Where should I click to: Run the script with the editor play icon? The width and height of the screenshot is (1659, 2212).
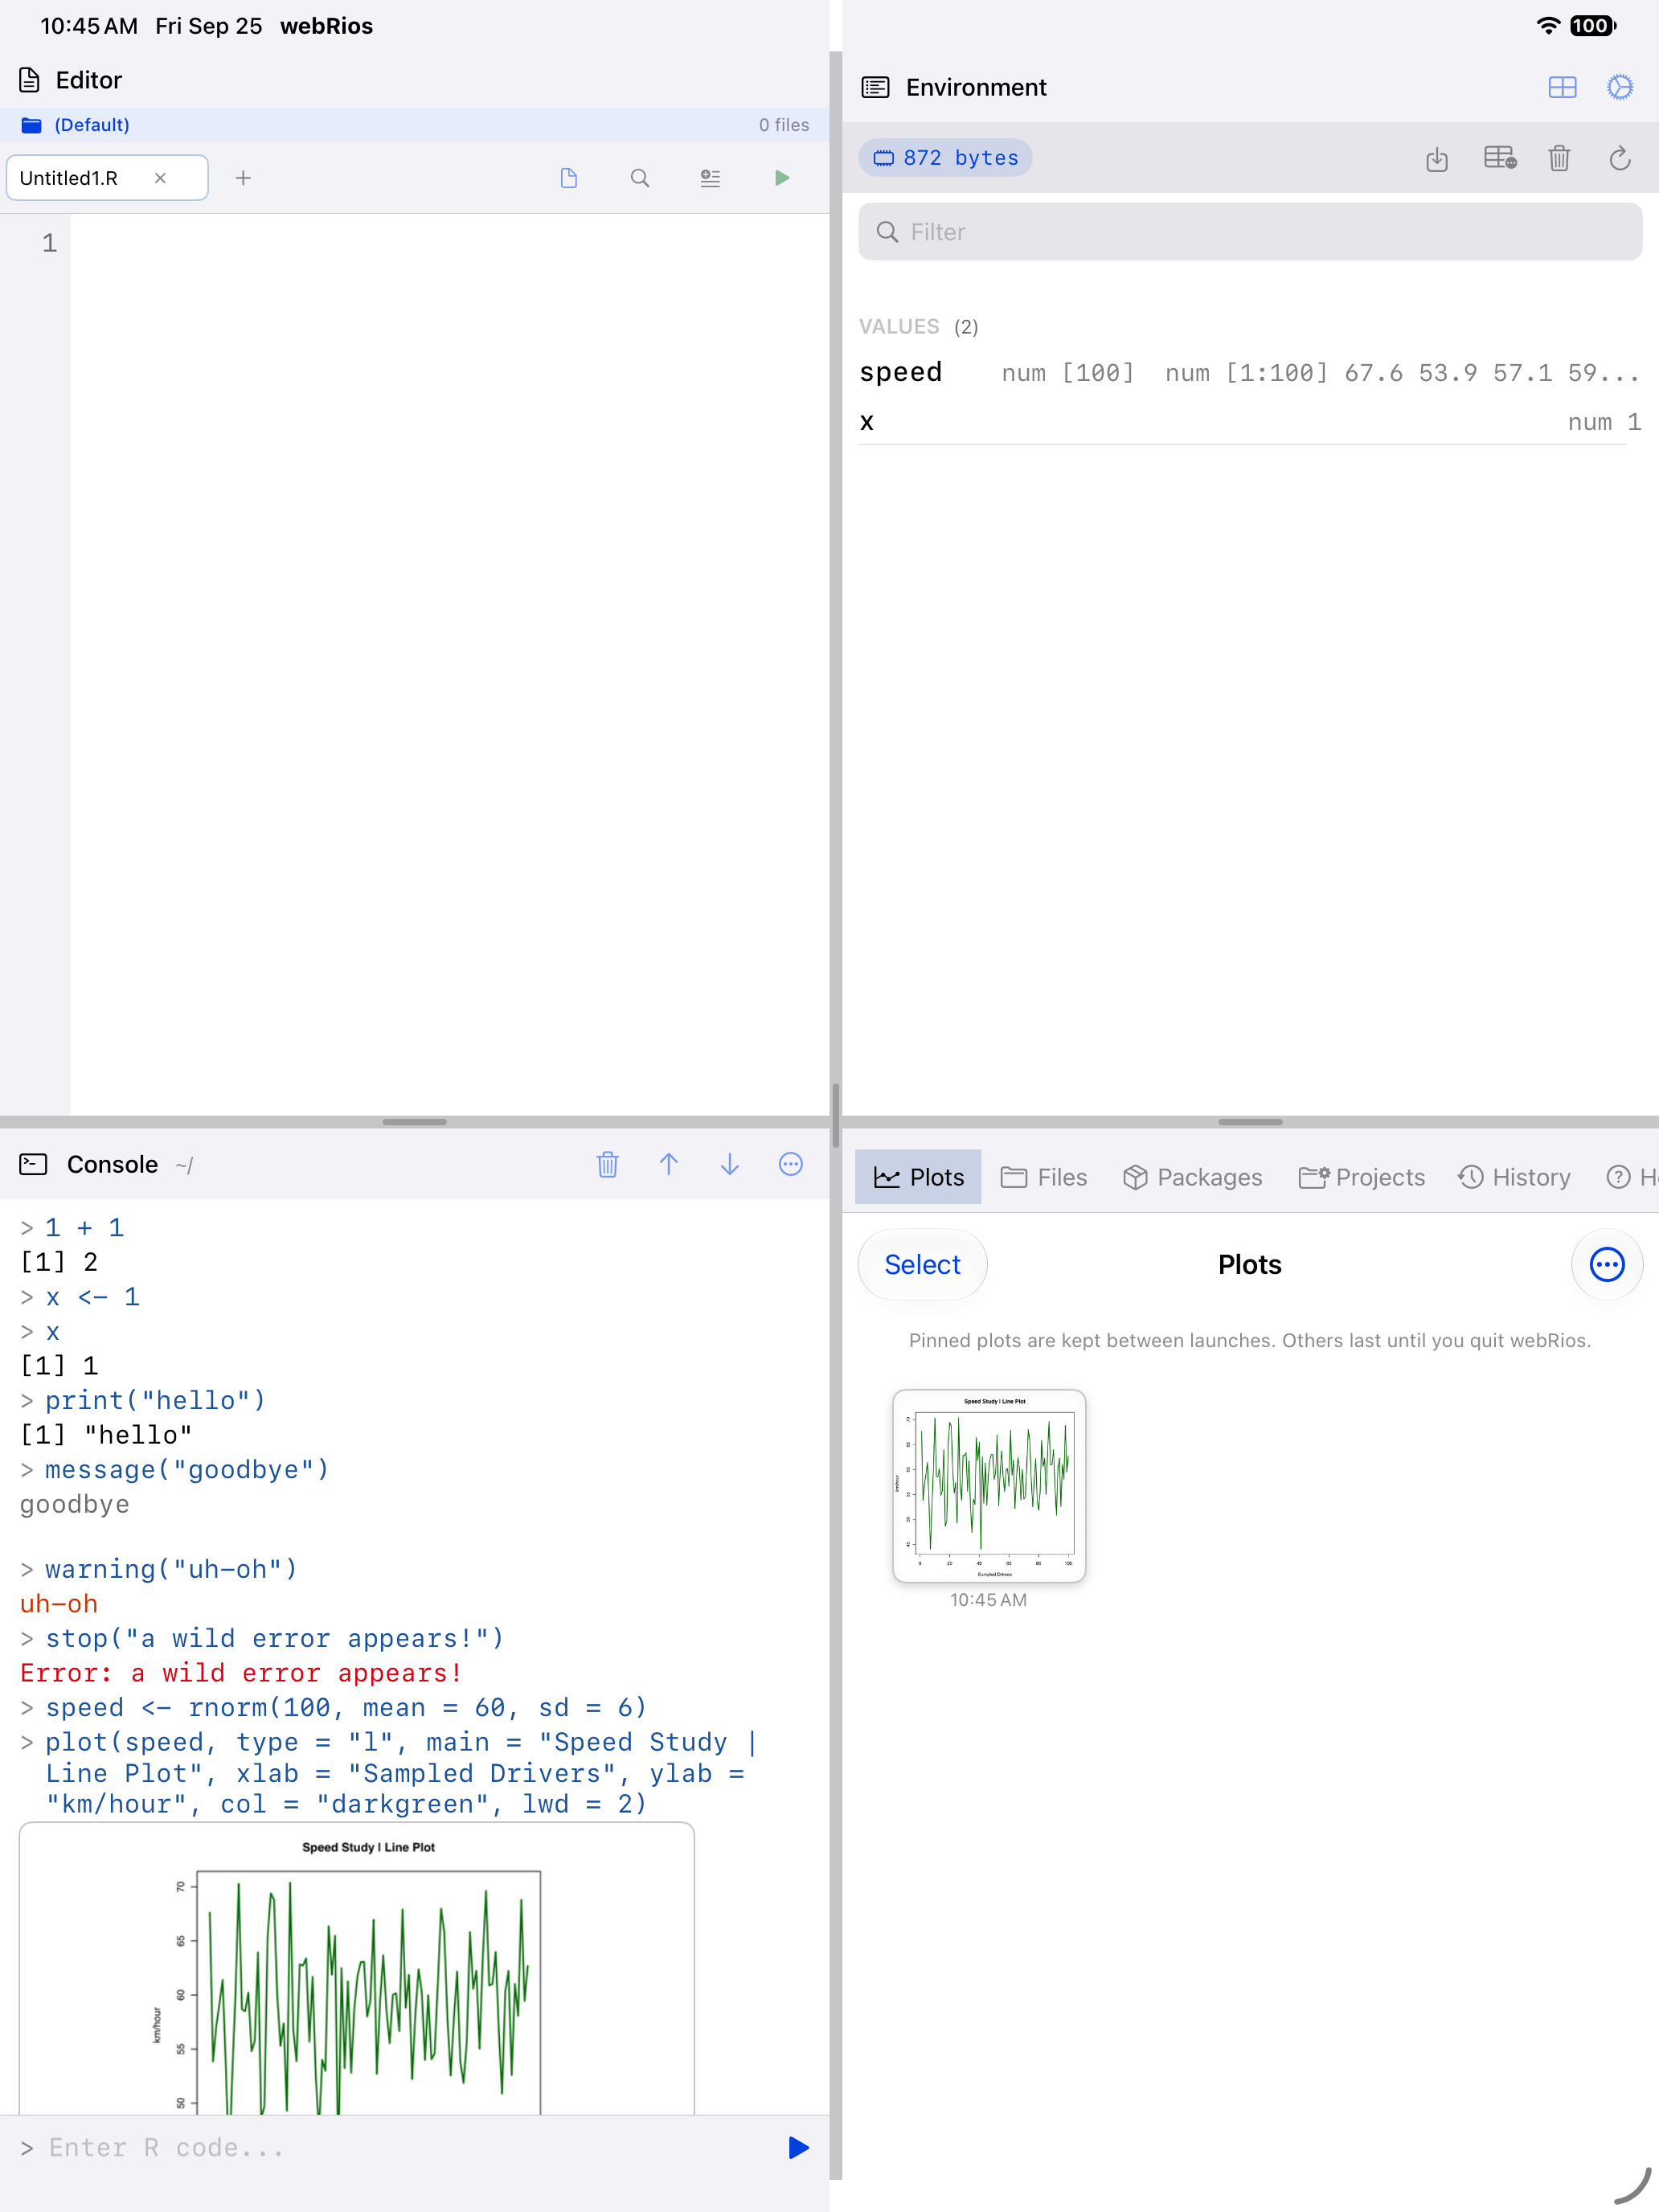tap(782, 178)
